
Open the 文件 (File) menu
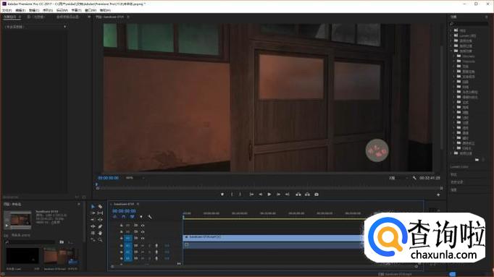7,10
